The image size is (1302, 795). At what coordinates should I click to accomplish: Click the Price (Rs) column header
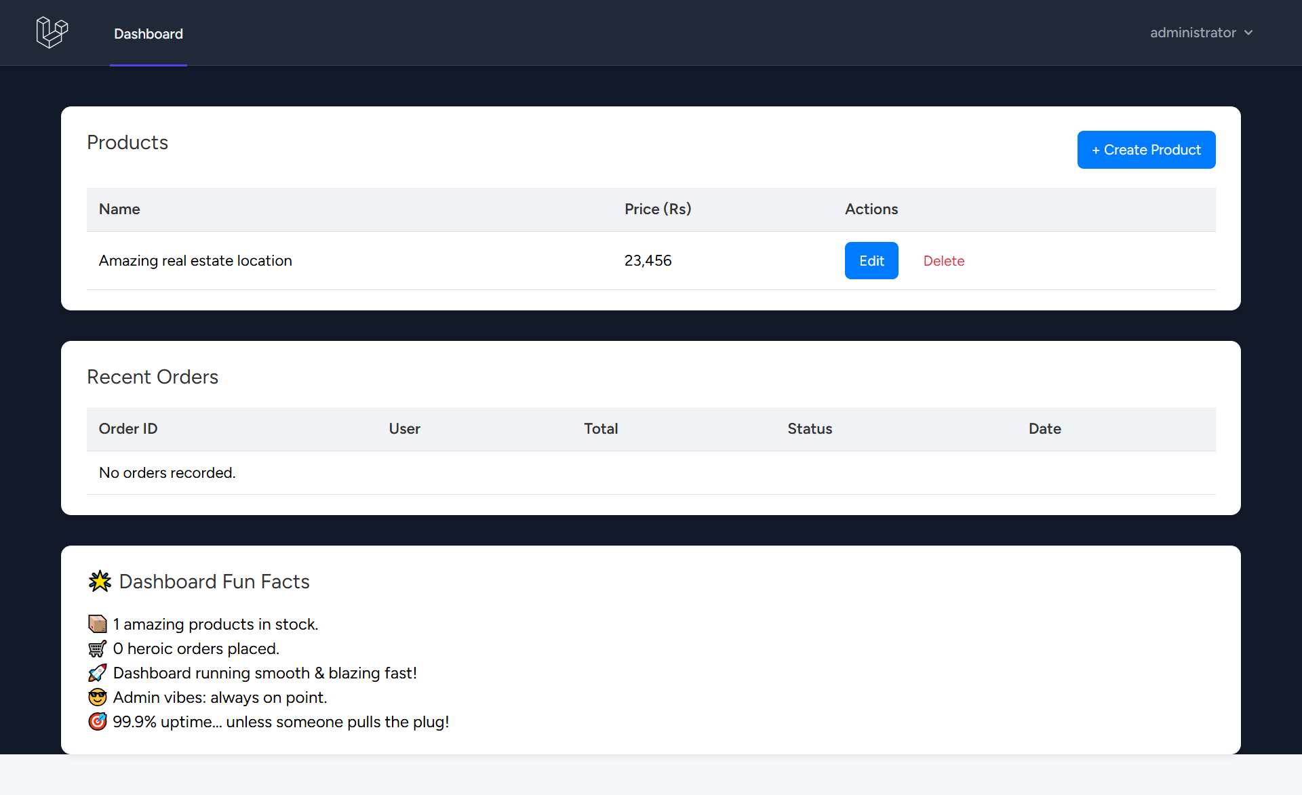[657, 209]
